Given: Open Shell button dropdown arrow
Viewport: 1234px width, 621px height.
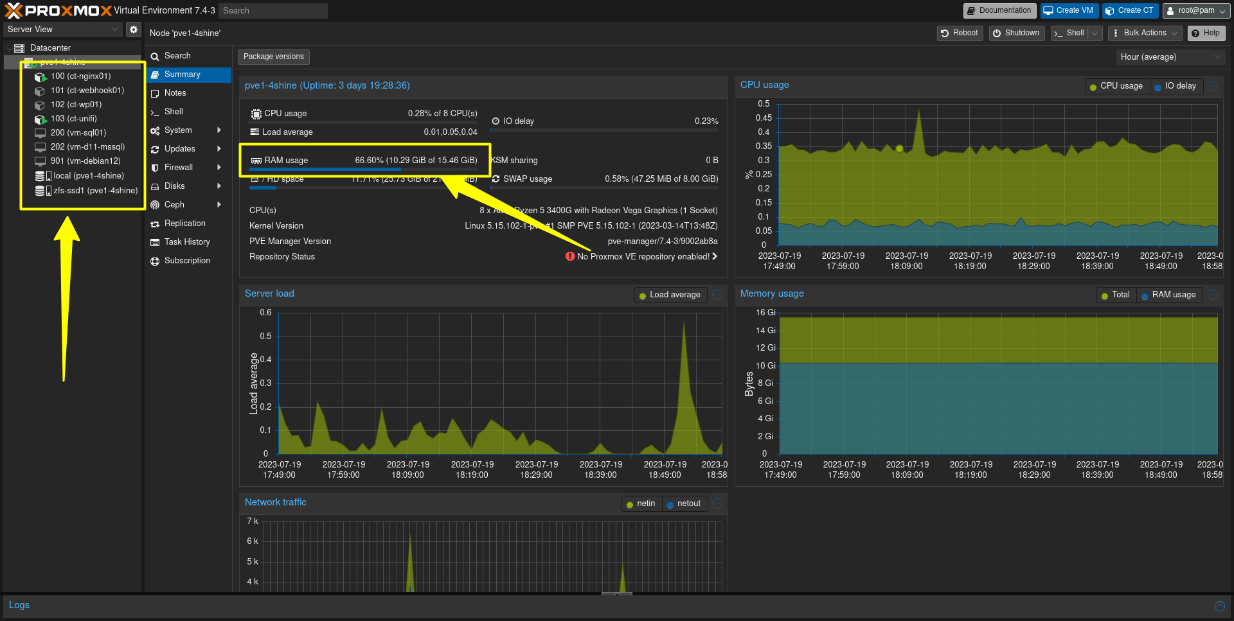Looking at the screenshot, I should point(1095,33).
